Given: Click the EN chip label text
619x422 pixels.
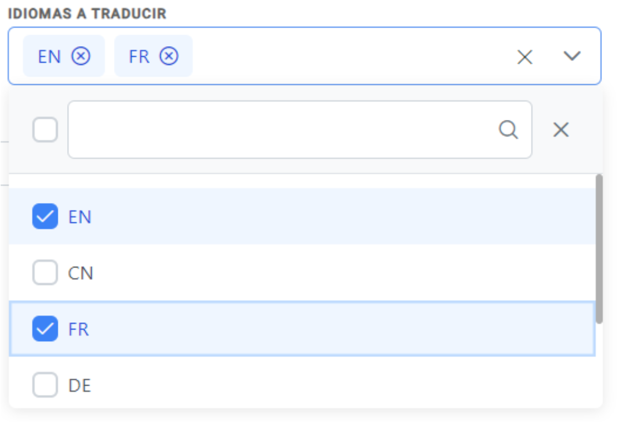Looking at the screenshot, I should [x=50, y=57].
